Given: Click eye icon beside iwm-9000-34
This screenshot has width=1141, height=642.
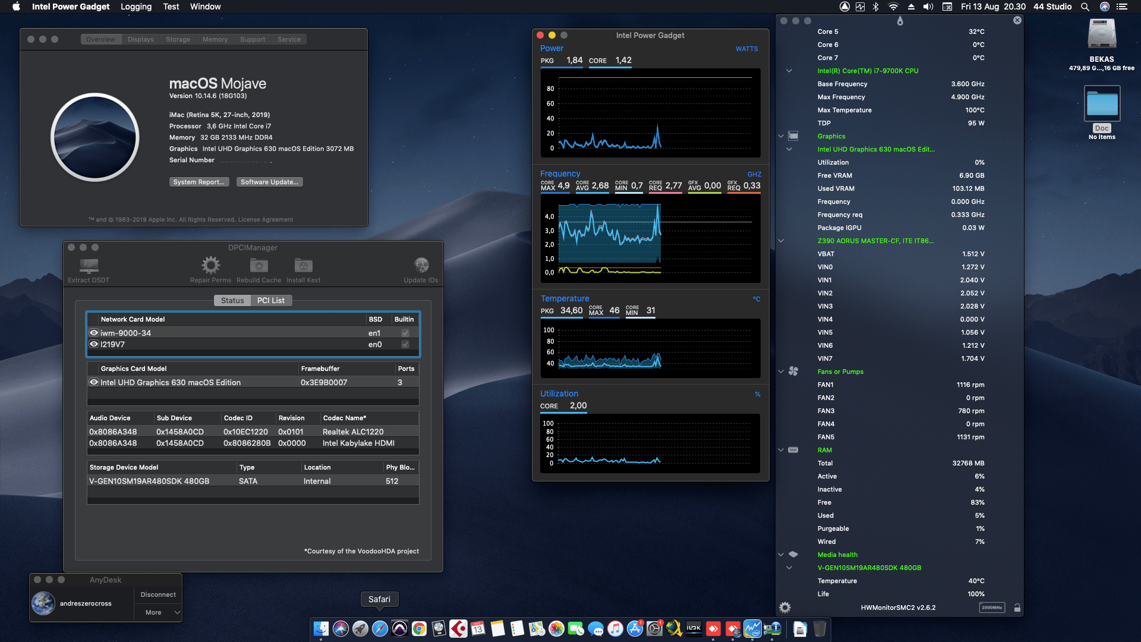Looking at the screenshot, I should [94, 333].
